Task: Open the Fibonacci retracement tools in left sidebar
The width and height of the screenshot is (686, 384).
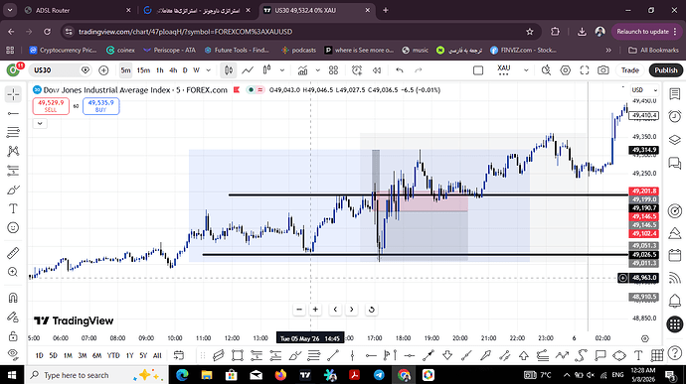Action: click(x=13, y=132)
